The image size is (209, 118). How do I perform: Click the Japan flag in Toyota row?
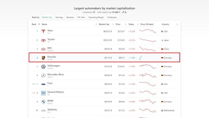[162, 40]
